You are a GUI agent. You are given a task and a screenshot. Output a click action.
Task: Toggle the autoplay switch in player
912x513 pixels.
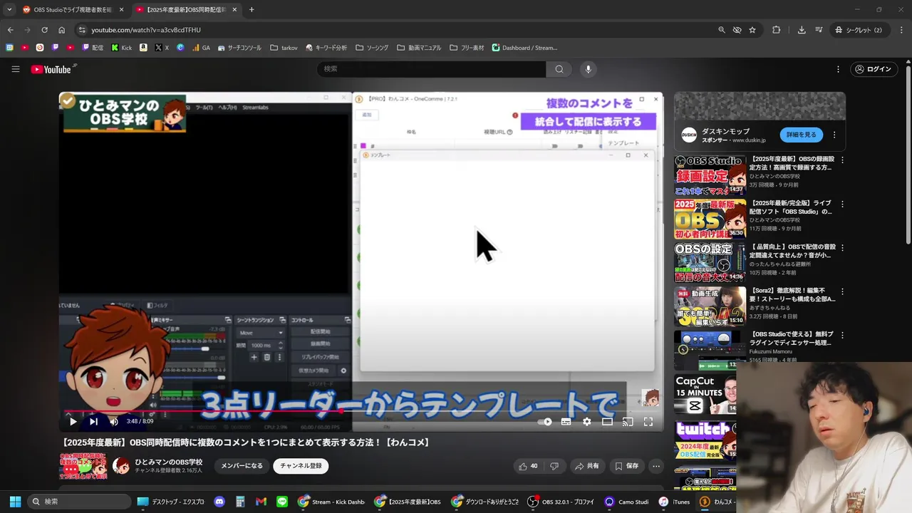coord(546,421)
